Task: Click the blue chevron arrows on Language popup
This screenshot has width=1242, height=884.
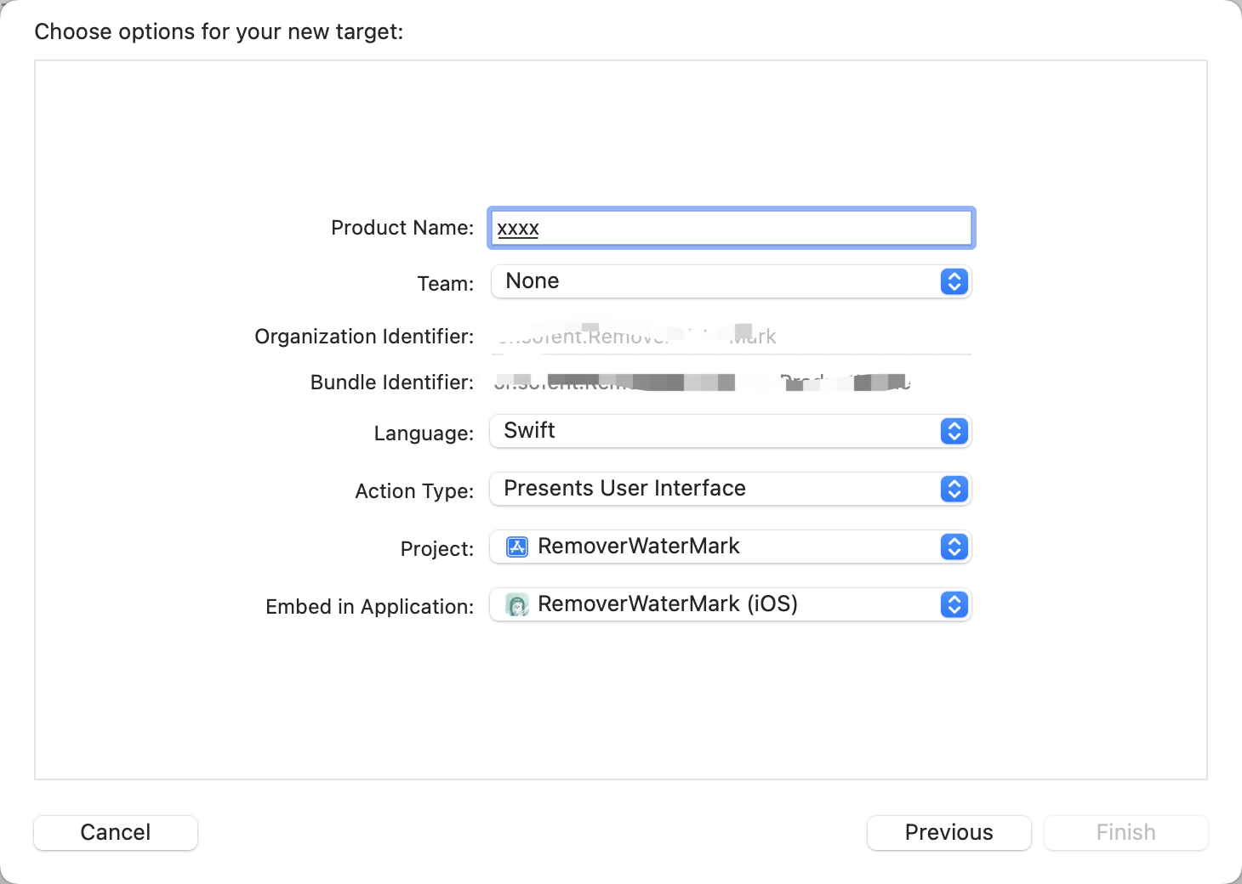Action: [x=954, y=432]
